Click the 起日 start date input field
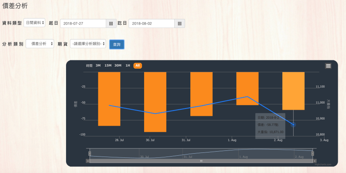Screen dimensions: 346x173 83,23
